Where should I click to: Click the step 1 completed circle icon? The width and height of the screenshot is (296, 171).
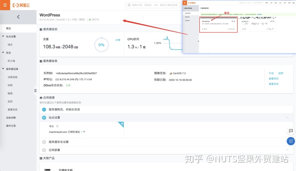click(x=44, y=109)
